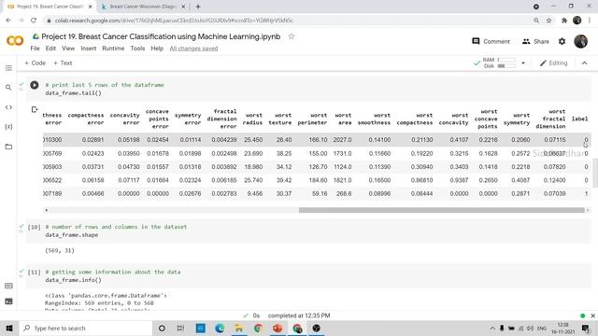Click the Windows taskbar search box

click(86, 328)
